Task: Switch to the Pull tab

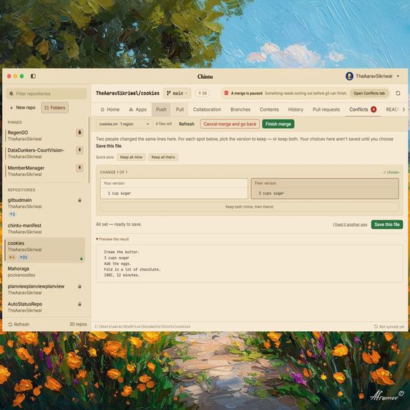Action: (x=180, y=109)
